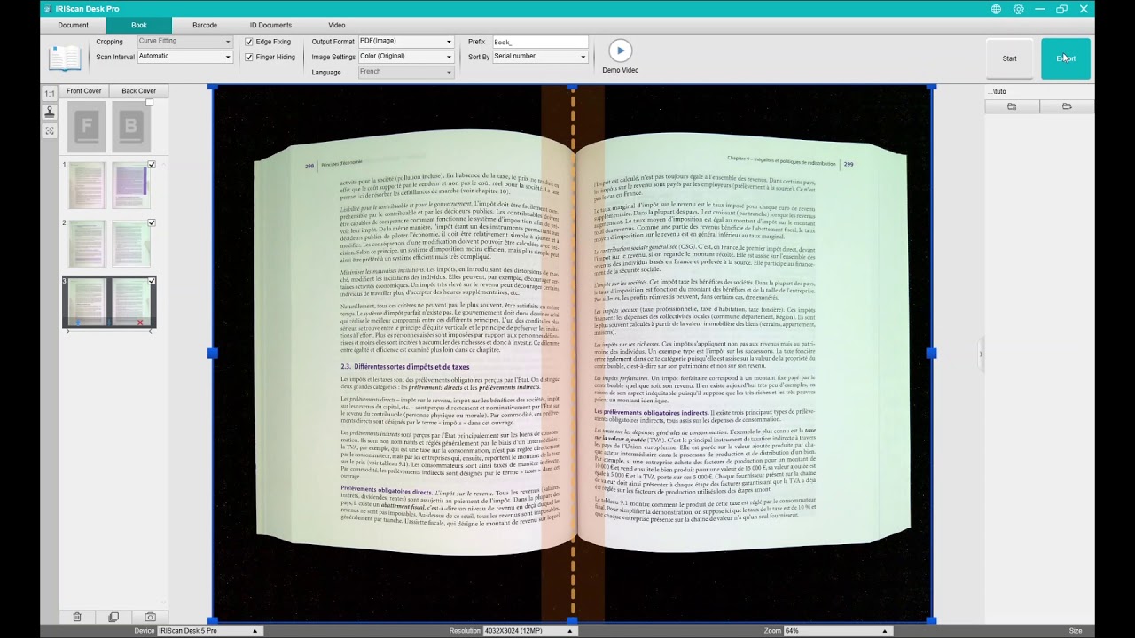
Task: Click the right panel collapse handle
Action: point(981,354)
